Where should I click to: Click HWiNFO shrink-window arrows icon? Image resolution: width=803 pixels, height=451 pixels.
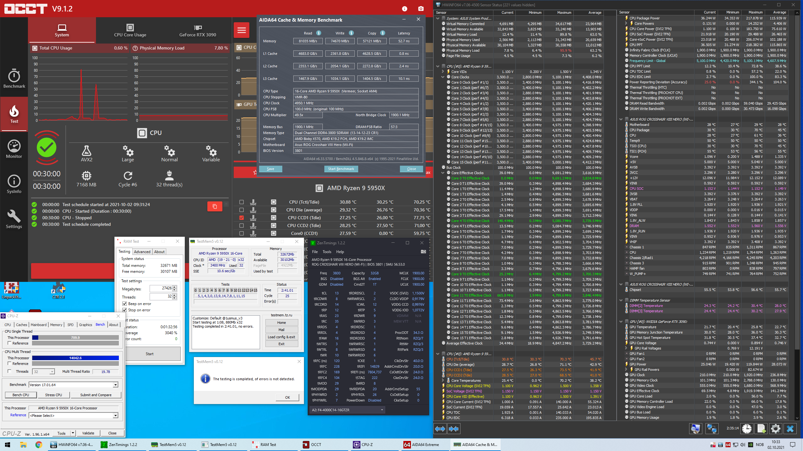(454, 429)
